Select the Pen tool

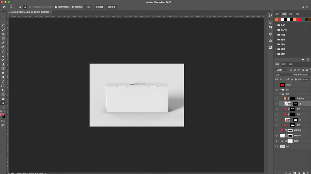[x=3, y=82]
